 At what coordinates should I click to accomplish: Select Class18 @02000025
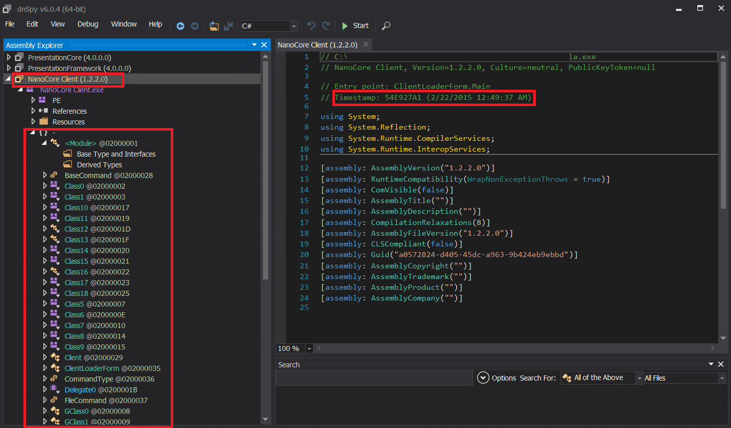pyautogui.click(x=97, y=293)
